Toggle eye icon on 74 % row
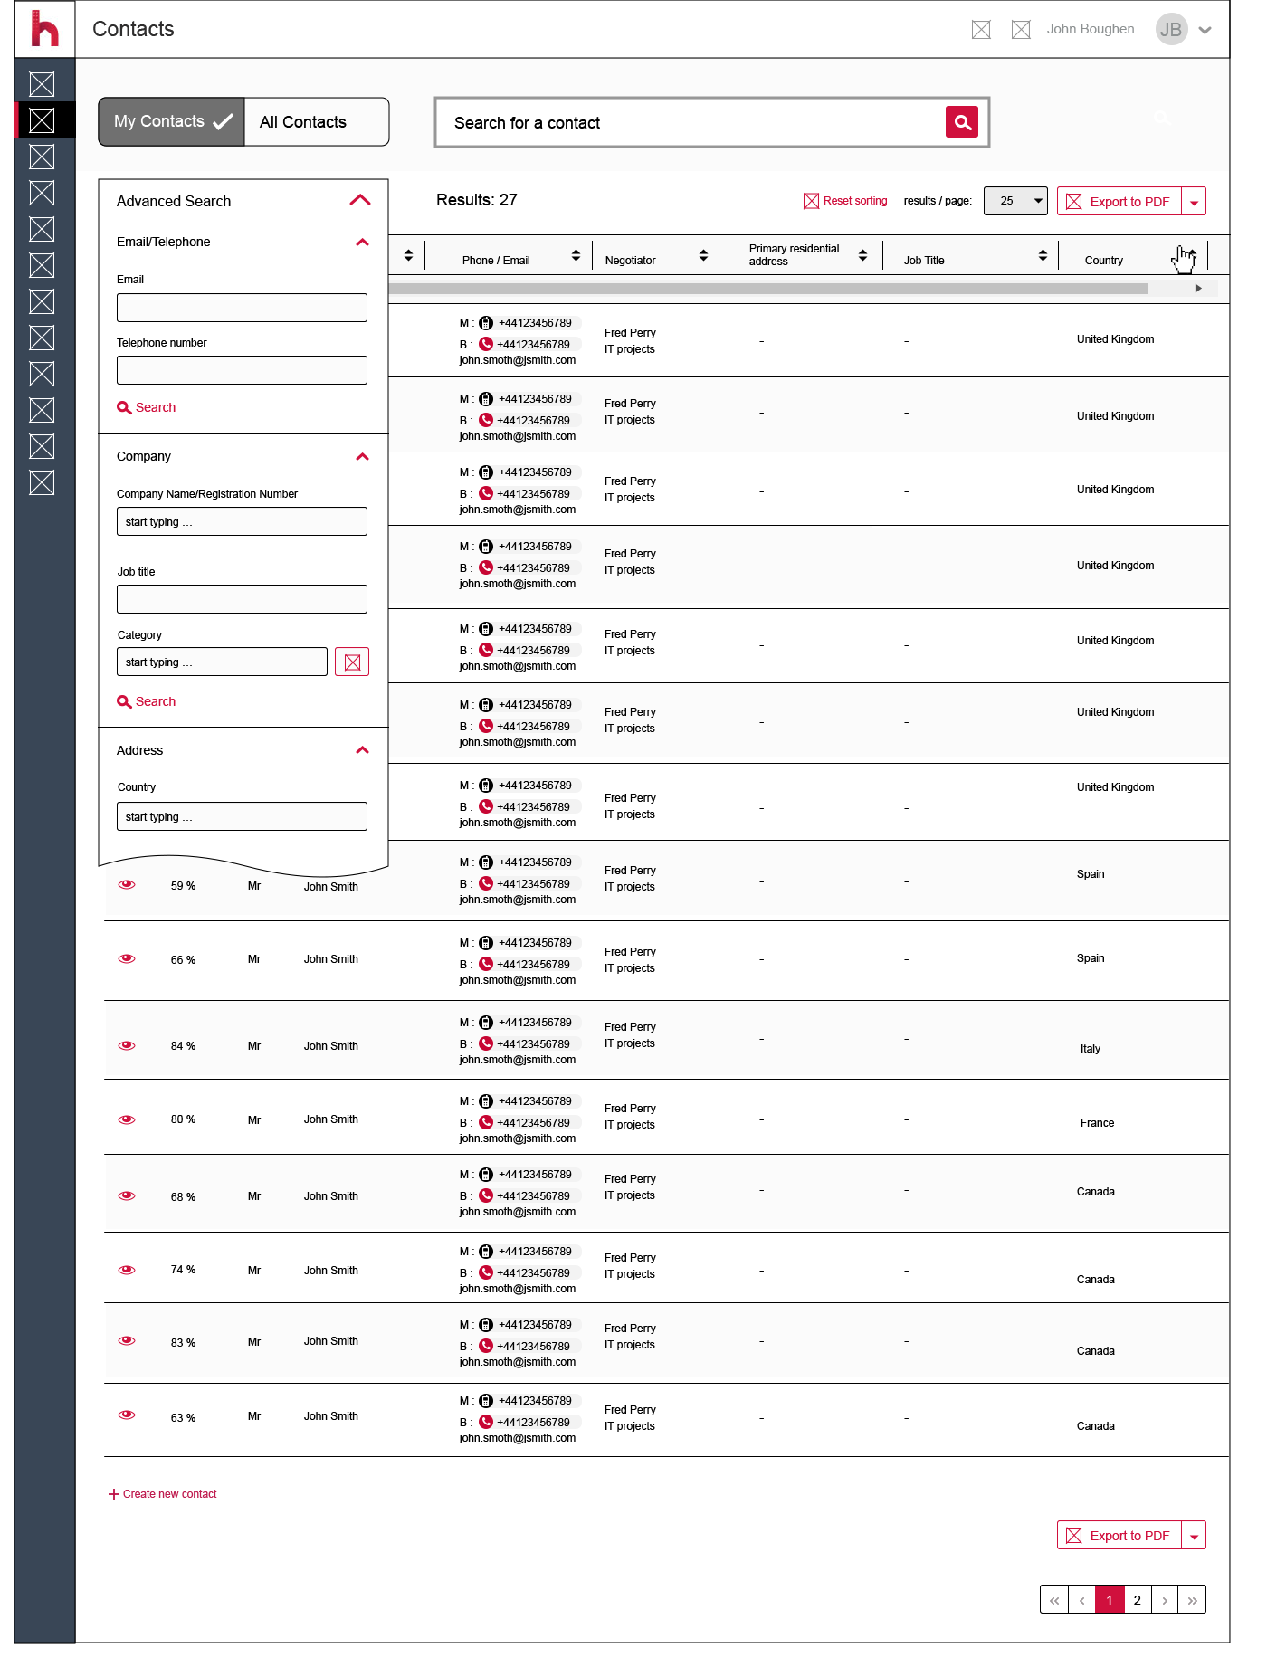 127,1270
